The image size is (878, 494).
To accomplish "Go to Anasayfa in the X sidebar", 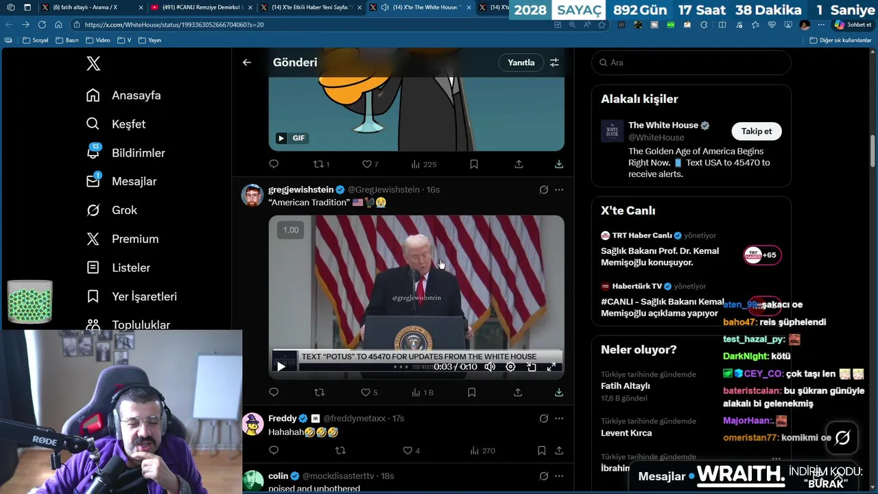I will pyautogui.click(x=123, y=95).
